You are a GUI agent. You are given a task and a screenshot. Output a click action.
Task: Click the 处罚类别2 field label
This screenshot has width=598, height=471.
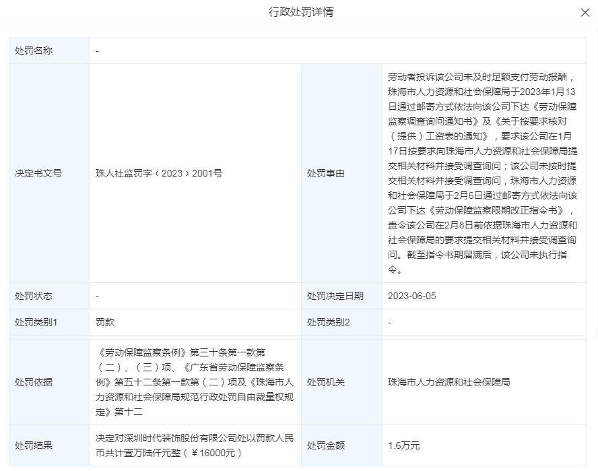[329, 322]
